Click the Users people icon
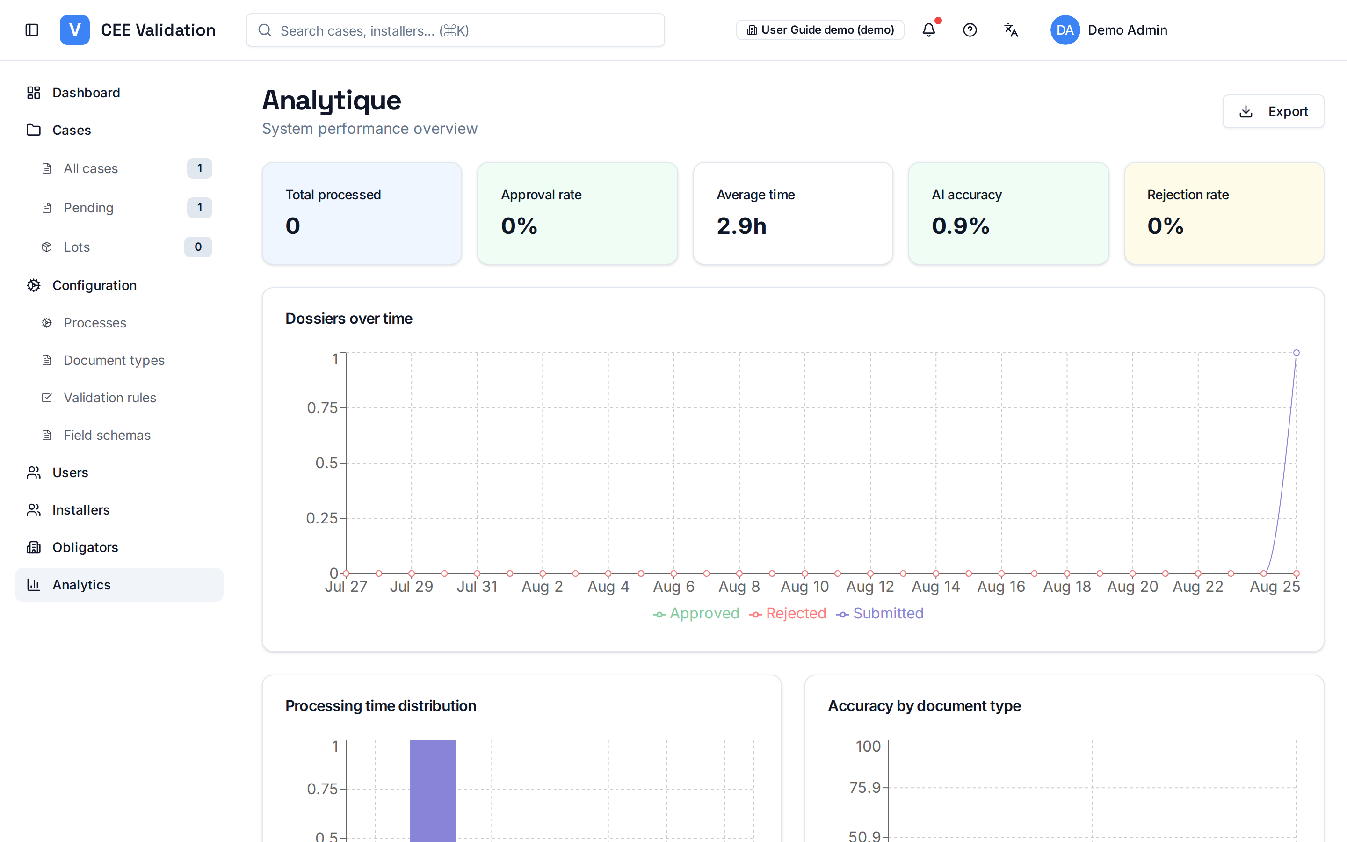Viewport: 1347px width, 842px height. pyautogui.click(x=33, y=472)
